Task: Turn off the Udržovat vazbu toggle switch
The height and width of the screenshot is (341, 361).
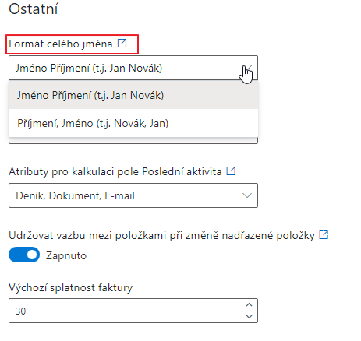Action: pyautogui.click(x=24, y=255)
